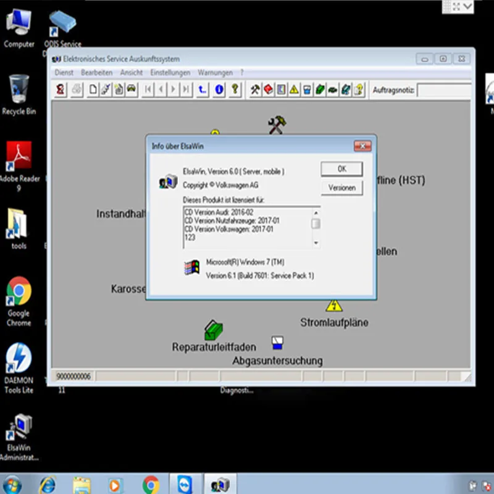The height and width of the screenshot is (494, 494).
Task: Click the fullscreen chevron at top right
Action: click(x=468, y=6)
